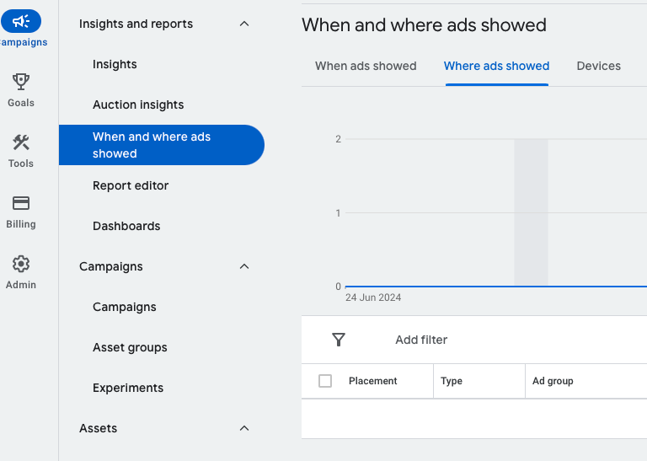Go to Experiments page
This screenshot has width=647, height=461.
(x=128, y=388)
